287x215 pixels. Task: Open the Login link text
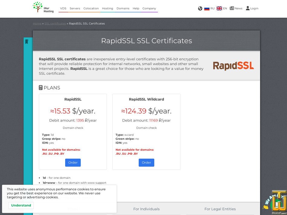click(254, 8)
